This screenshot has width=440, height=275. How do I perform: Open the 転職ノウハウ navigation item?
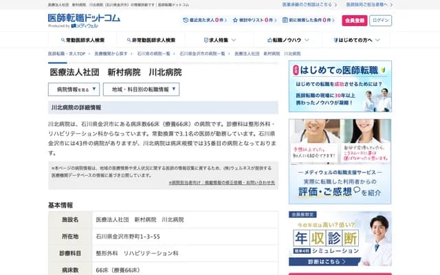click(x=288, y=40)
